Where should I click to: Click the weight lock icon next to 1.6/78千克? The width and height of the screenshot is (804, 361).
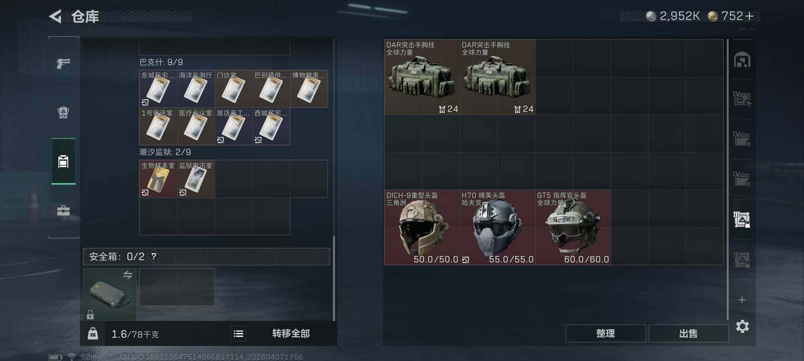(x=93, y=334)
